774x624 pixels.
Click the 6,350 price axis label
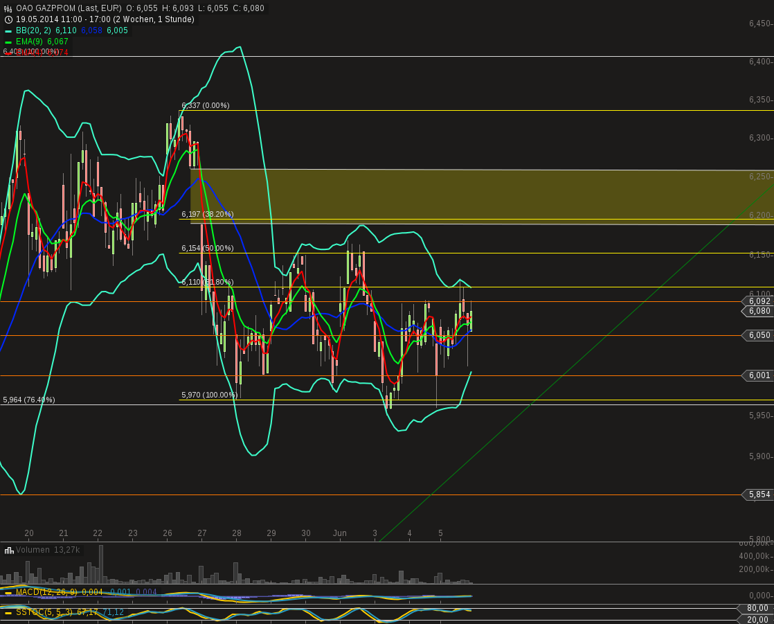tap(759, 100)
